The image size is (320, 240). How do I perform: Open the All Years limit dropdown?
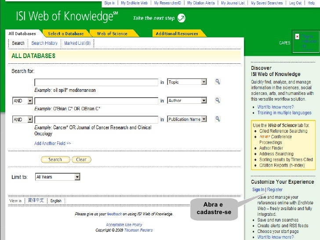58,177
